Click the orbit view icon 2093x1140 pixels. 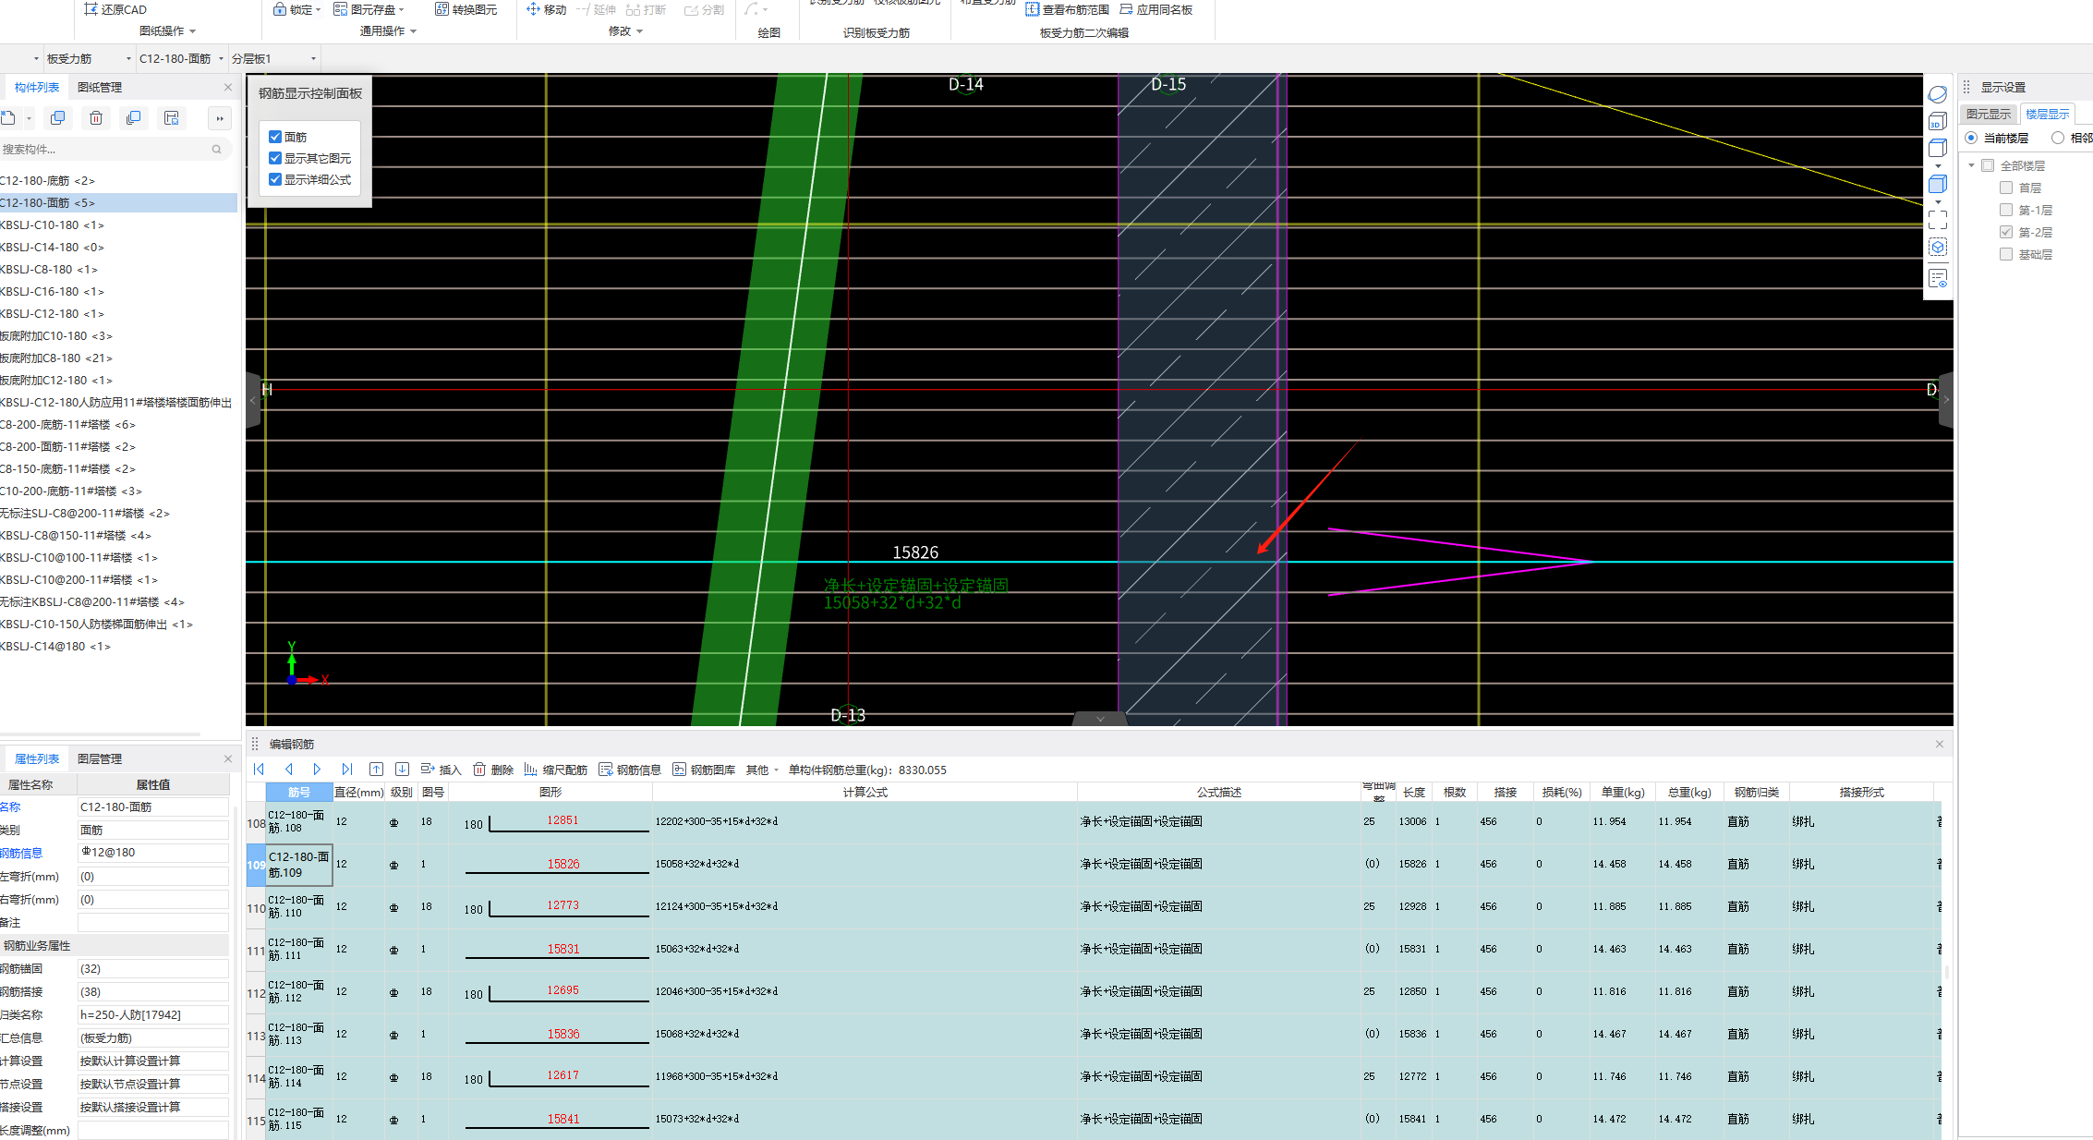(1938, 94)
